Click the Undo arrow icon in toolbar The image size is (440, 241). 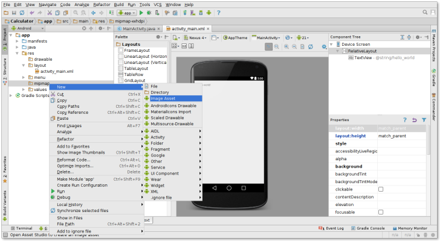coord(31,13)
